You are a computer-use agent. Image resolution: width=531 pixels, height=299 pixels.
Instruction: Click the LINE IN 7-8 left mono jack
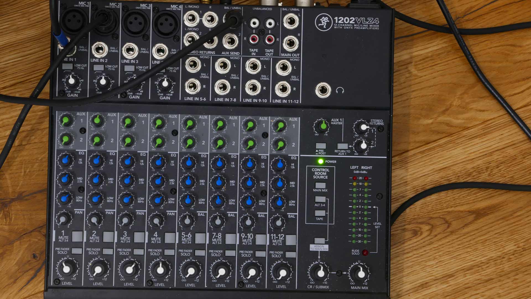click(223, 66)
